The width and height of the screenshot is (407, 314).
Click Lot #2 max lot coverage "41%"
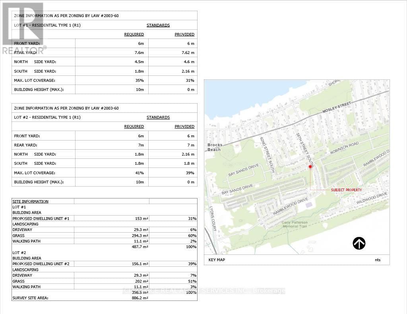(x=140, y=173)
